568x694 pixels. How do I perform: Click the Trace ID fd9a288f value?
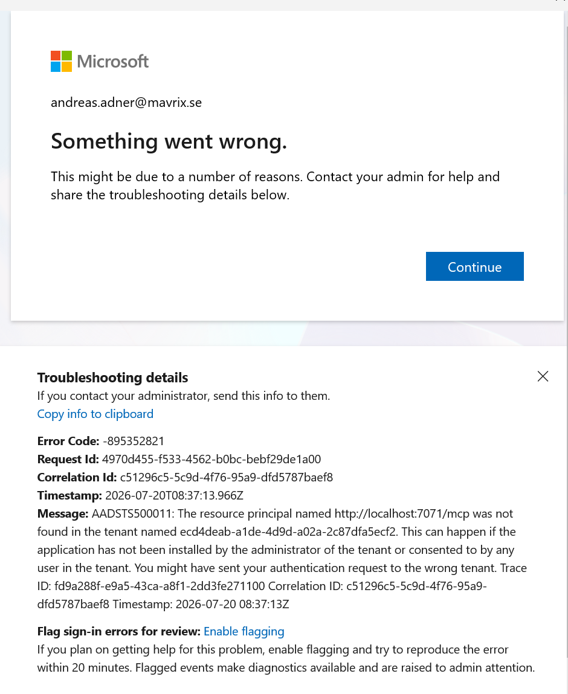(160, 586)
